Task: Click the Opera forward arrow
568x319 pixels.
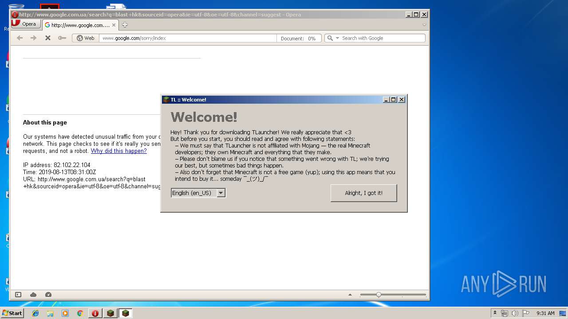Action: (x=33, y=38)
